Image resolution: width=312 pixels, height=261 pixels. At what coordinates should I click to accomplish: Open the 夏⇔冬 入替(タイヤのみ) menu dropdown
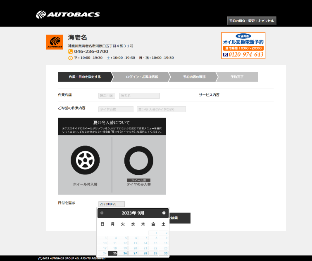[161, 109]
